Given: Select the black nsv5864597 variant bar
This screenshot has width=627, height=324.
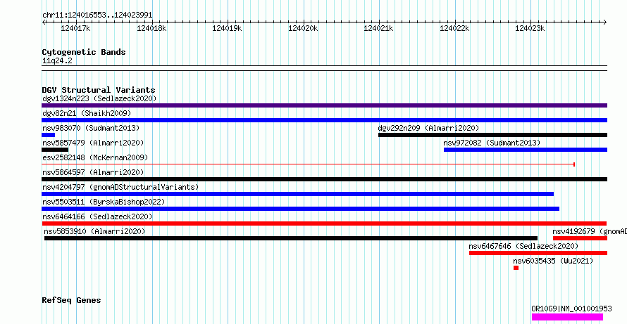Looking at the screenshot, I should coord(324,179).
